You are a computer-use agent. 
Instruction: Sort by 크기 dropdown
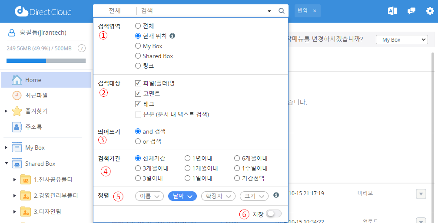[x=254, y=196]
